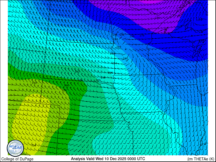Click the 300 contour label

point(98,80)
